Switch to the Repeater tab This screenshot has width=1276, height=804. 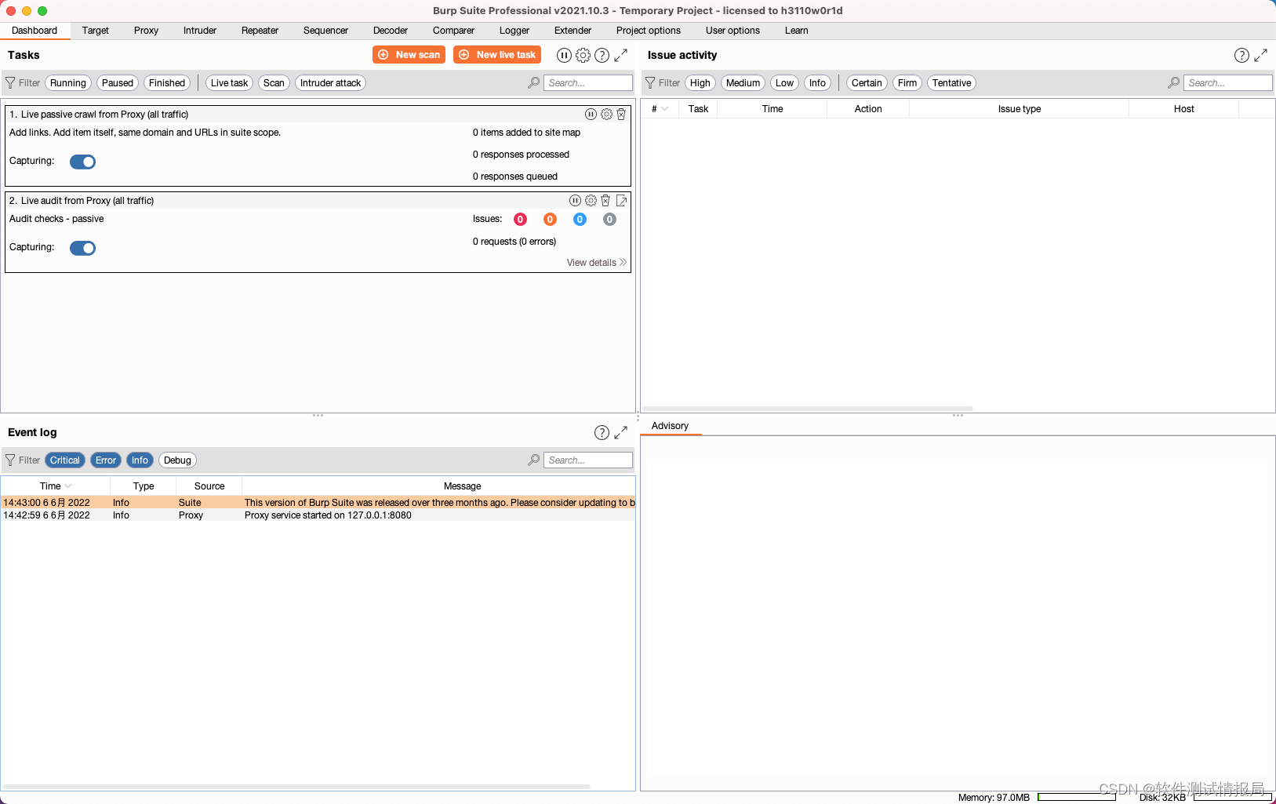tap(260, 31)
